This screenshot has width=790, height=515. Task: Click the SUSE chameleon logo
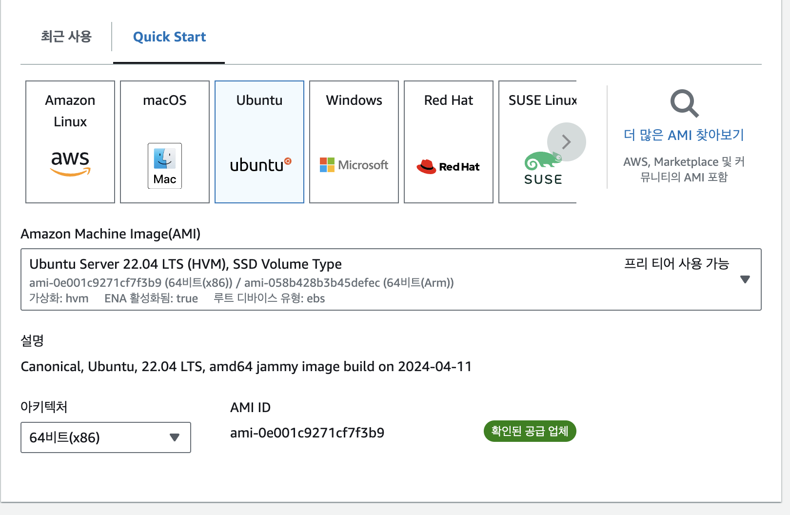tap(543, 169)
